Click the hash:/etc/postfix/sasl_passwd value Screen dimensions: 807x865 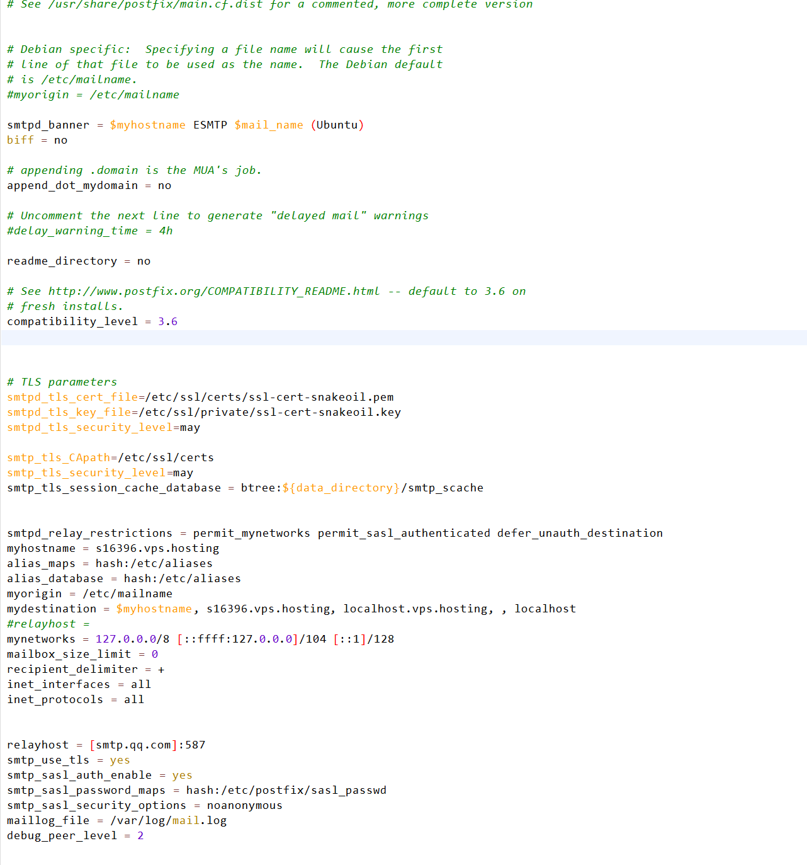point(286,790)
